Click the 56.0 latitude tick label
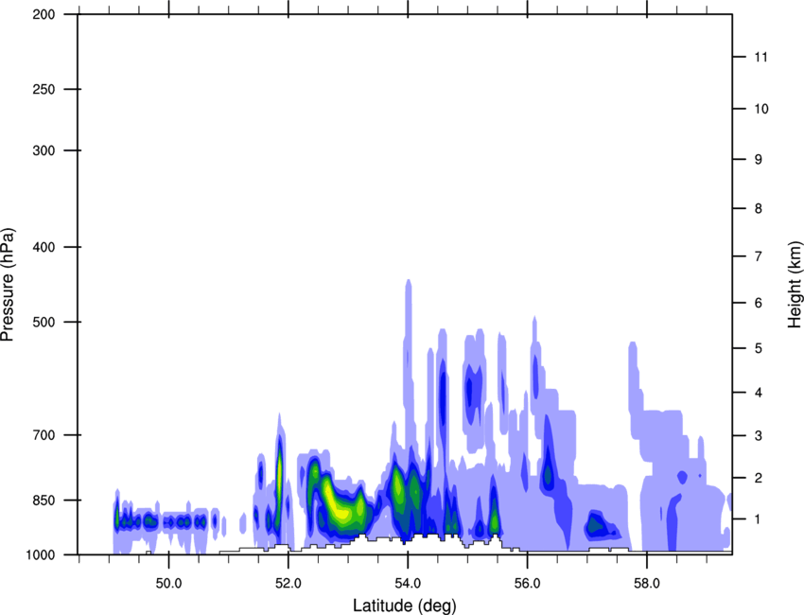804x615 pixels. click(x=528, y=584)
